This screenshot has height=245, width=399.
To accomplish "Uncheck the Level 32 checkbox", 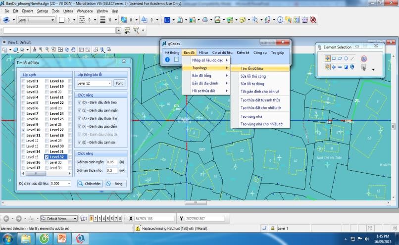I will (x=47, y=157).
